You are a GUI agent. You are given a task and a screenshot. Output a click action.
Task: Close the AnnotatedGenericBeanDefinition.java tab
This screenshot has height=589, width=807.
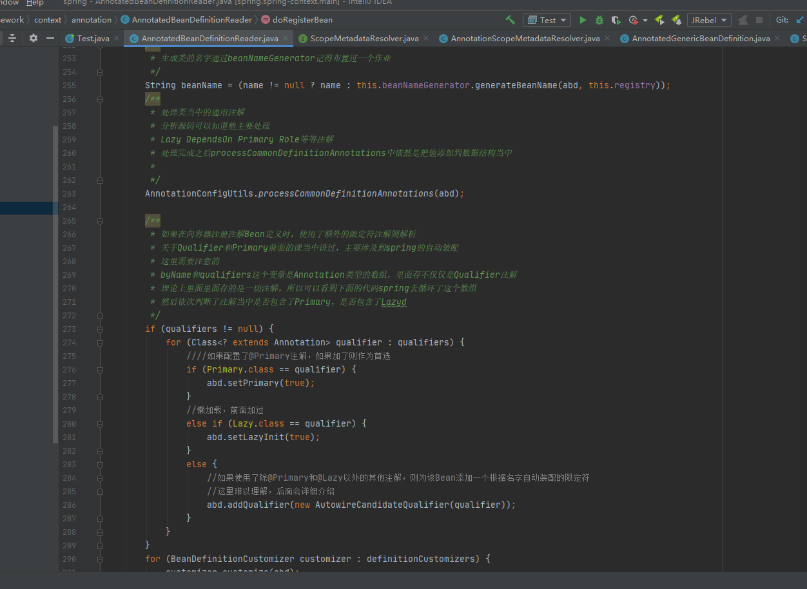(777, 39)
